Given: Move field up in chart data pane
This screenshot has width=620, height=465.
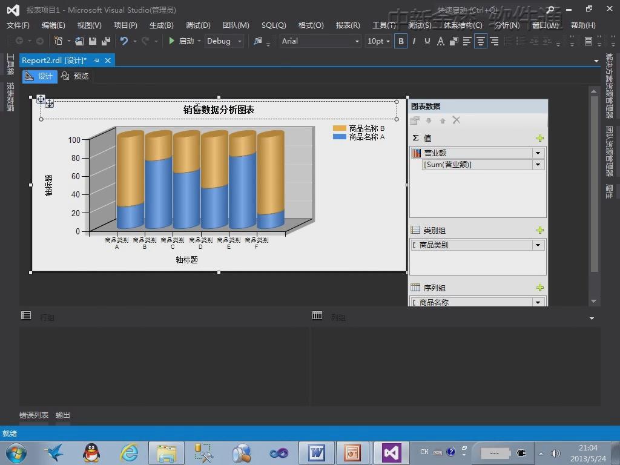Looking at the screenshot, I should click(443, 120).
